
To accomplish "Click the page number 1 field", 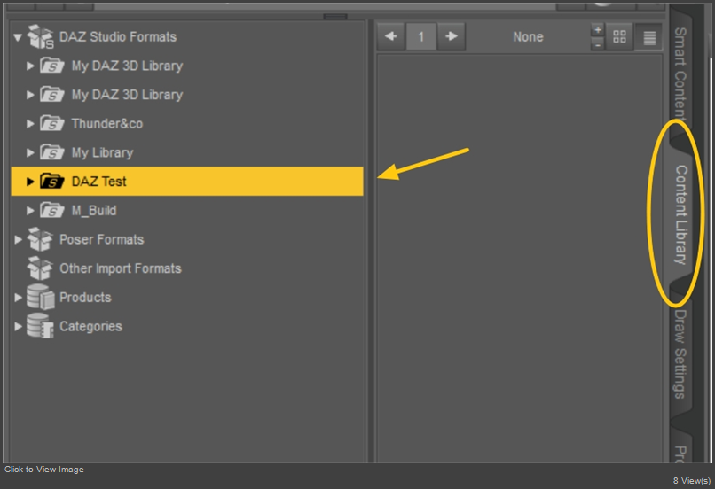I will tap(420, 36).
